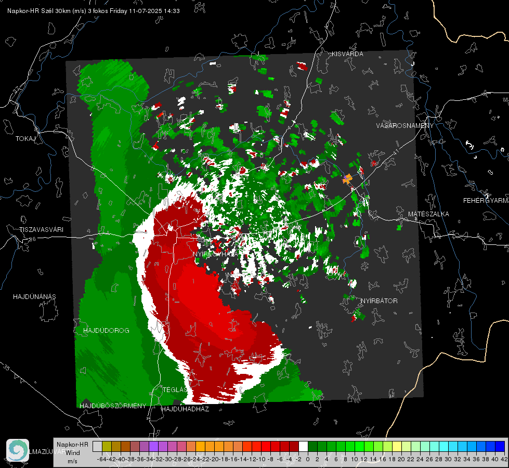Click the Wind label in the legend
Image resolution: width=509 pixels, height=468 pixels.
point(73,453)
